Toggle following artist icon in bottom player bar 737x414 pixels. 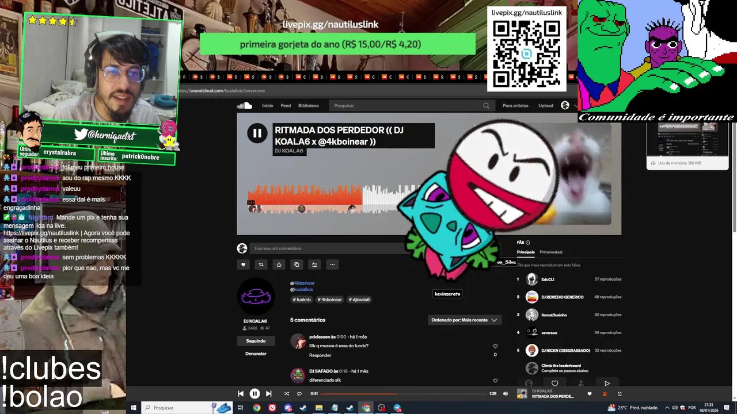(x=605, y=394)
